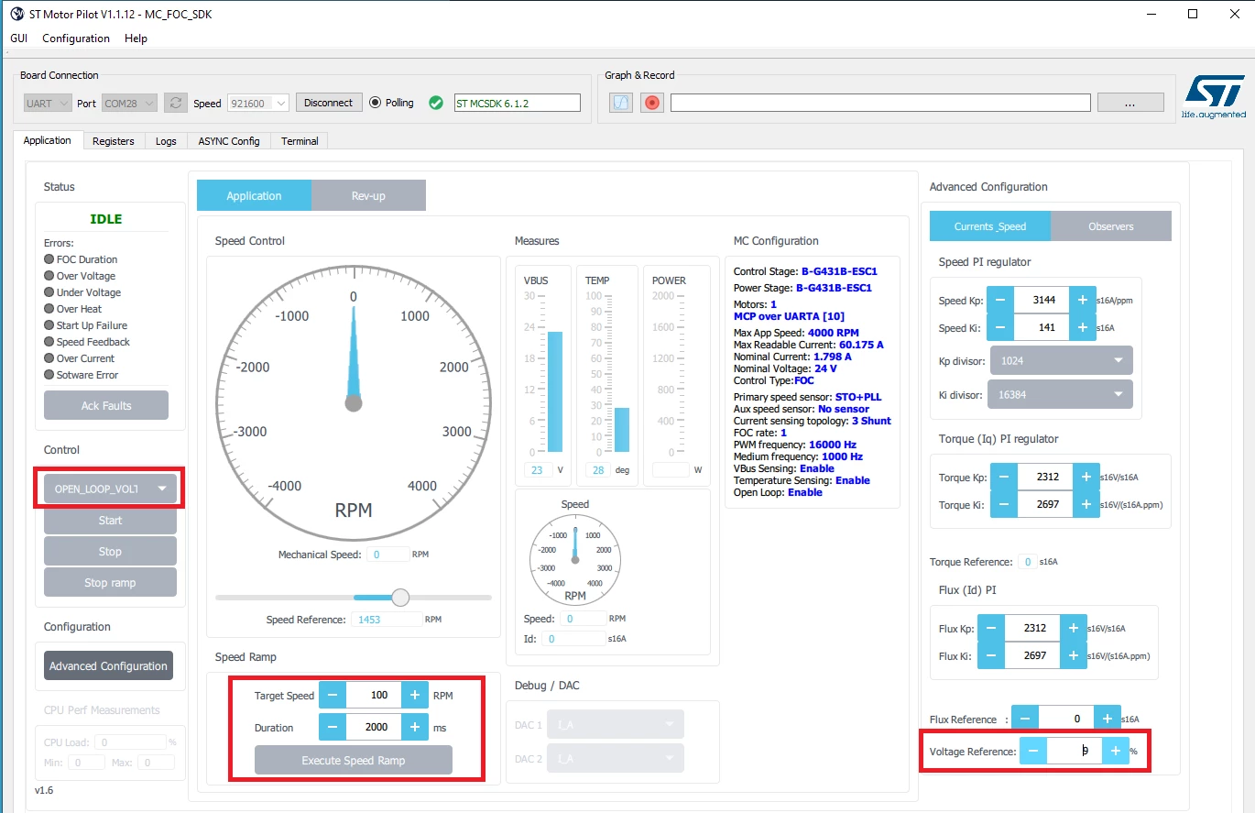Decrease Torque Kp with minus icon
1255x813 pixels.
coord(1004,477)
